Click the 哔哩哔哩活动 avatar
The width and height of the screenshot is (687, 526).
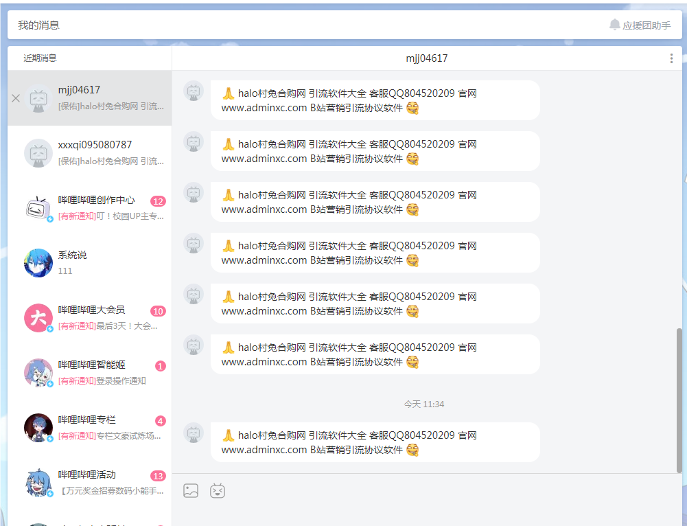(38, 483)
